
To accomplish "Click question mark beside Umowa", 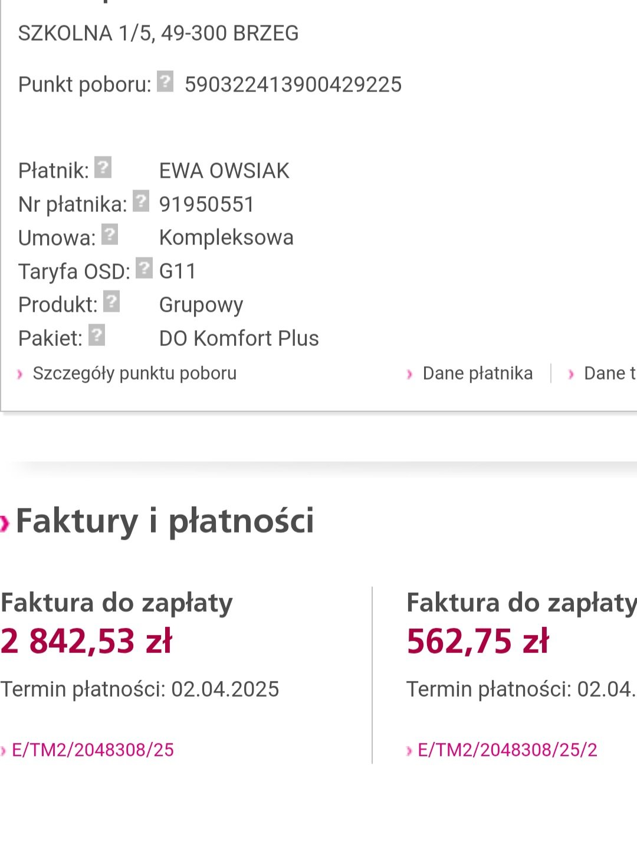I will click(110, 234).
